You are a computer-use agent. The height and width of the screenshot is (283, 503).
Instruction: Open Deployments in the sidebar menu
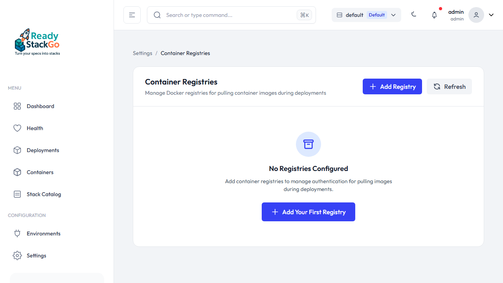43,150
